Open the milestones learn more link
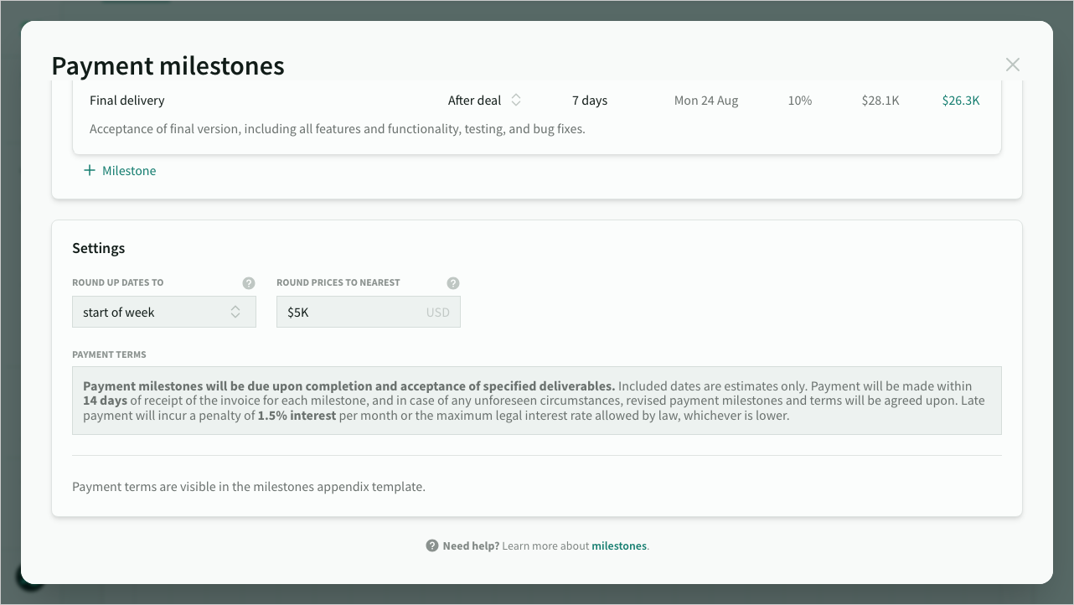Viewport: 1074px width, 605px height. coord(619,545)
